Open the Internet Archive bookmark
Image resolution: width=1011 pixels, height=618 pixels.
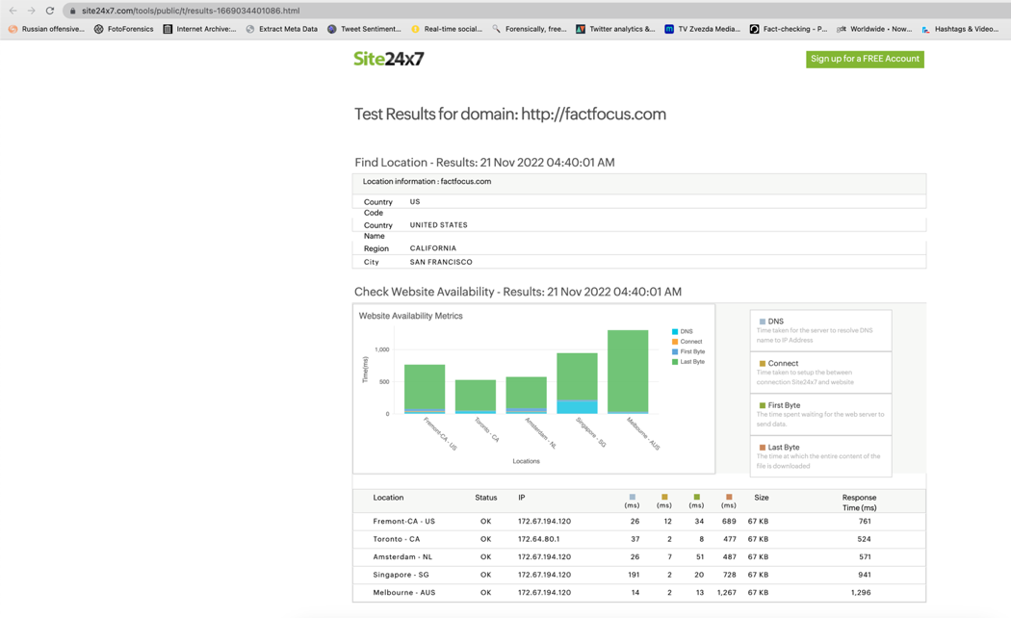pyautogui.click(x=200, y=29)
